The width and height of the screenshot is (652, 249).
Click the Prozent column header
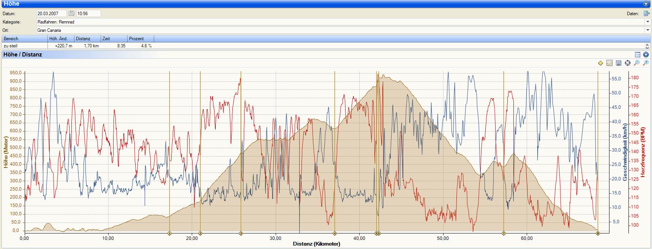point(141,39)
